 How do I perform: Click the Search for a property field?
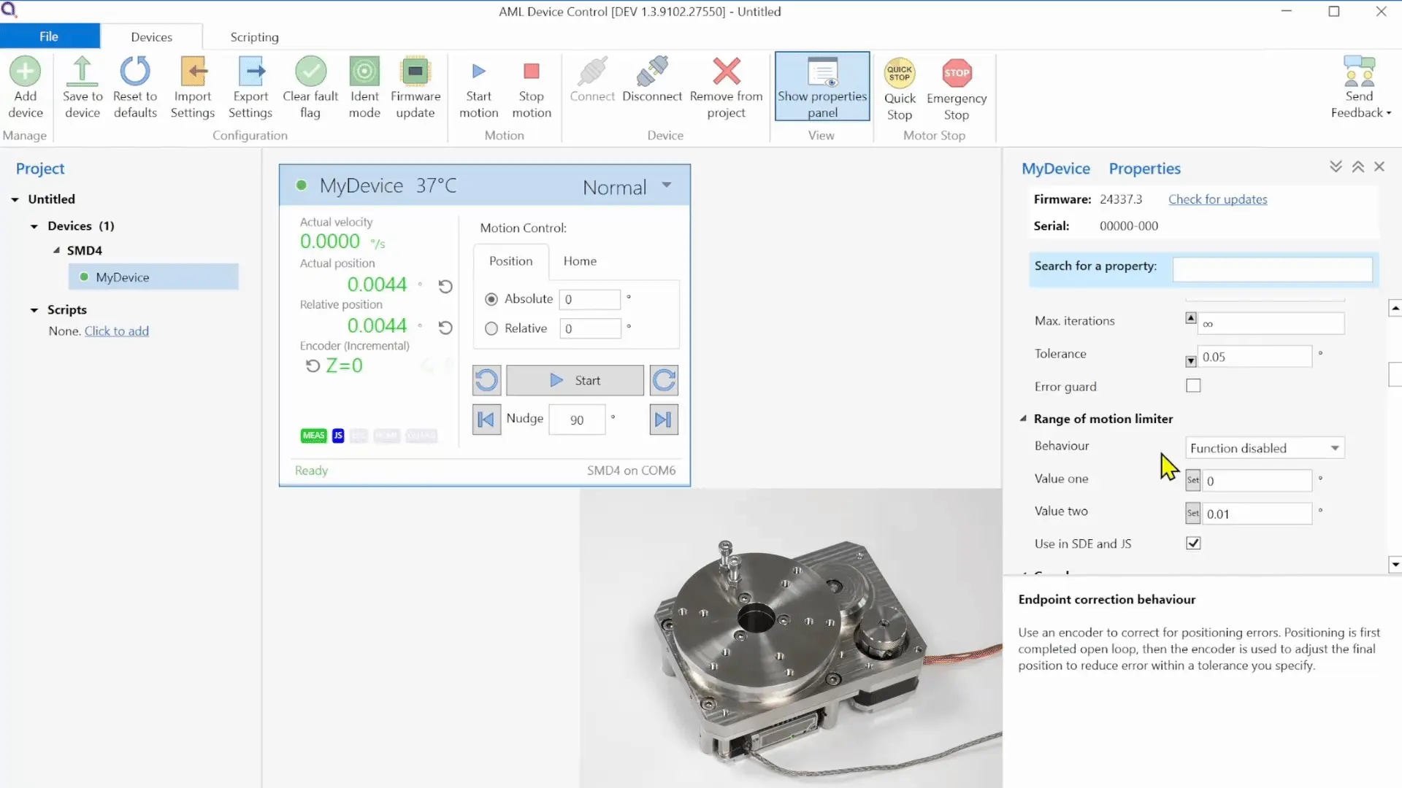click(x=1271, y=269)
